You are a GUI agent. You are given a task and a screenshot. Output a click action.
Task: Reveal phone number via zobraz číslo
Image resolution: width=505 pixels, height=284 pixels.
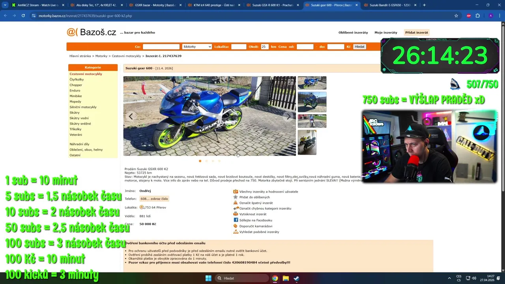154,199
